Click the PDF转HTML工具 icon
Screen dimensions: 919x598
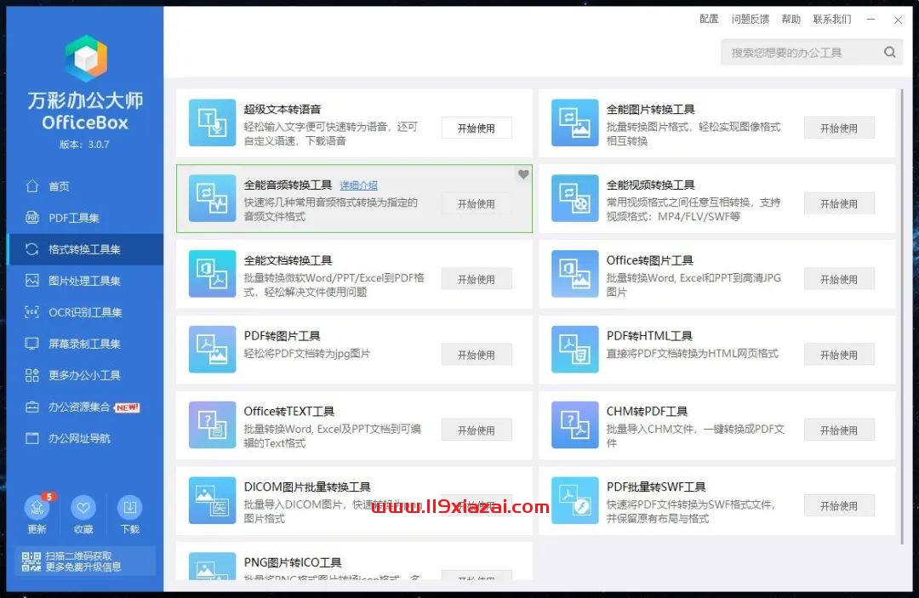[x=574, y=350]
